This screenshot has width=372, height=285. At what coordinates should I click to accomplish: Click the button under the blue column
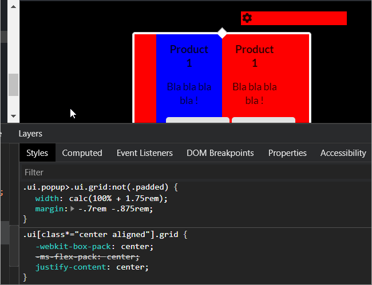(197, 120)
